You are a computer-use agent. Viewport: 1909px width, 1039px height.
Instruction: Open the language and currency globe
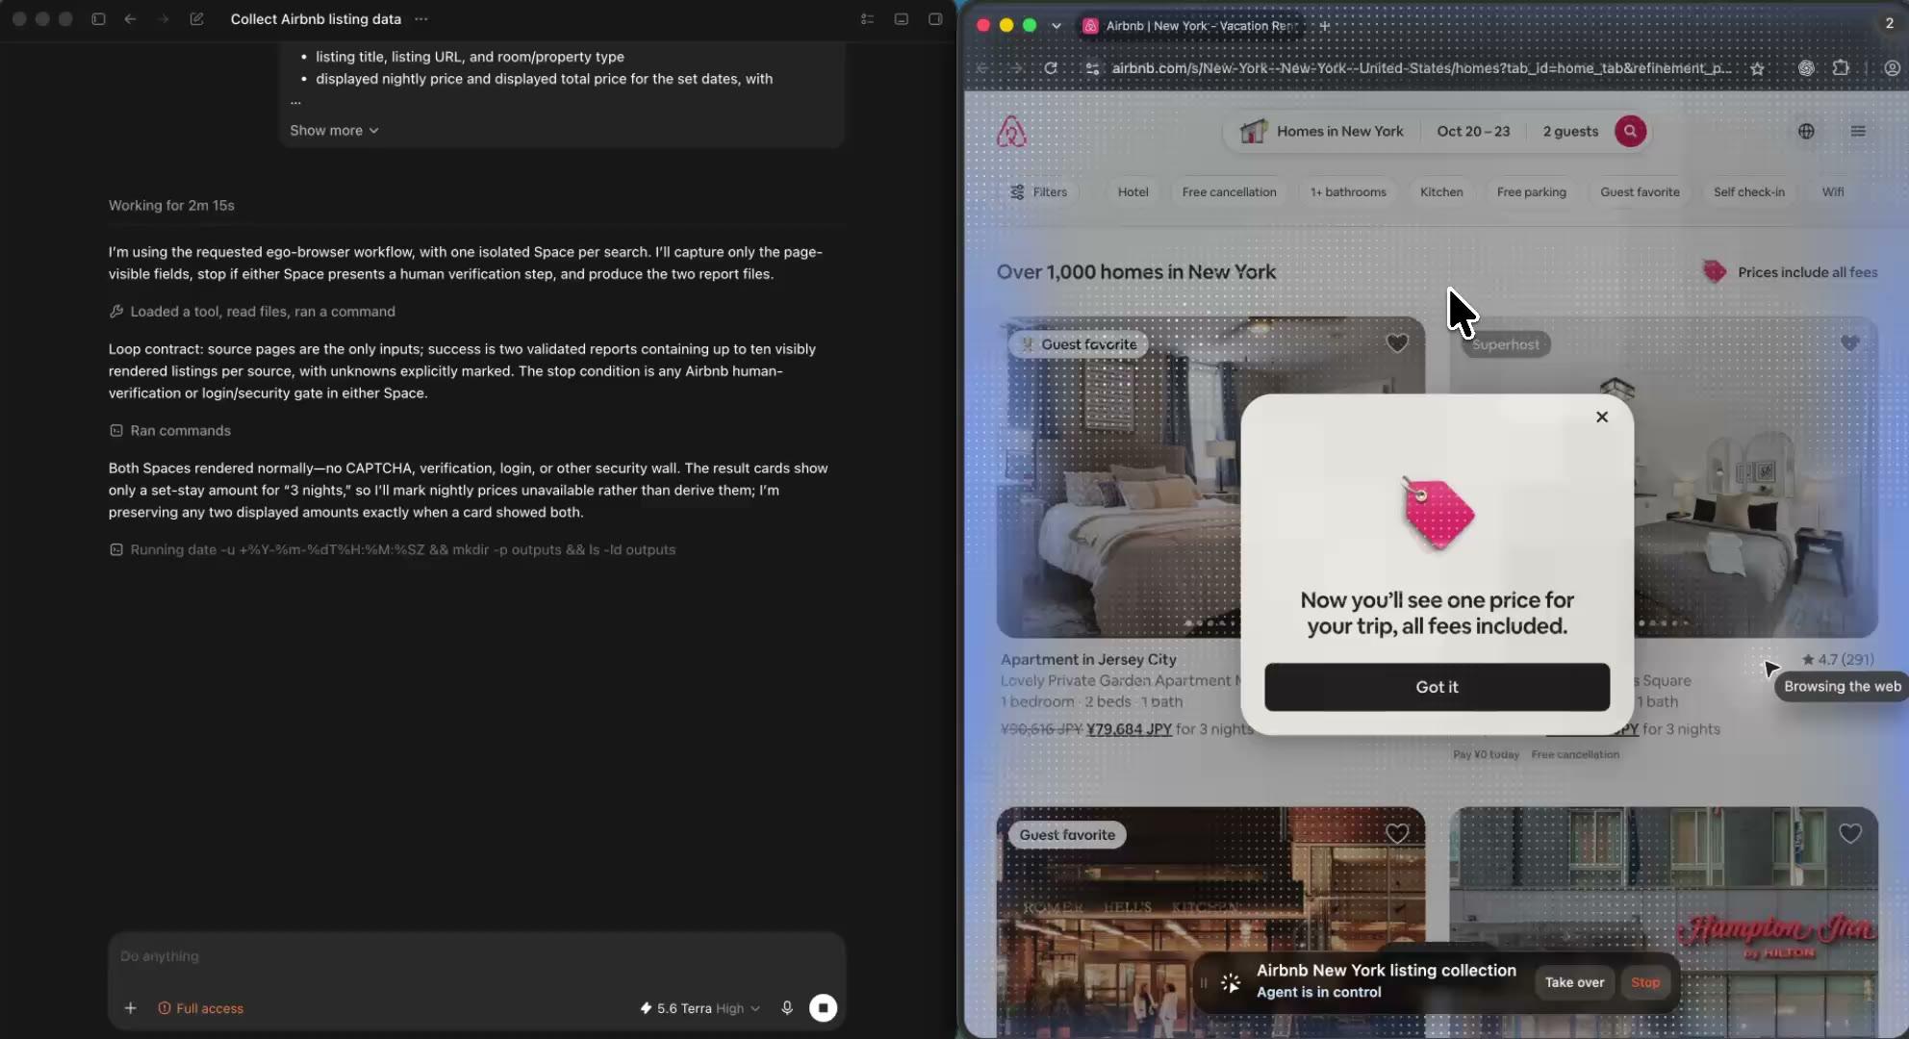1806,132
